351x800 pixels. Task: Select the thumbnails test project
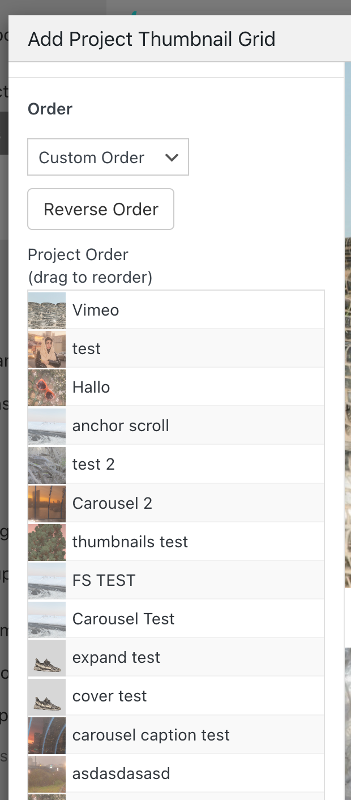[170, 541]
